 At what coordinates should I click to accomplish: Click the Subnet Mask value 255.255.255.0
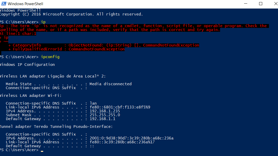click(x=105, y=115)
